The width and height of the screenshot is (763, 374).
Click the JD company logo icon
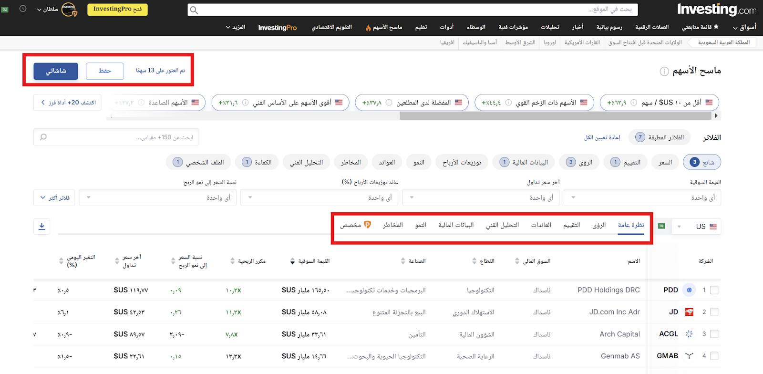point(689,312)
